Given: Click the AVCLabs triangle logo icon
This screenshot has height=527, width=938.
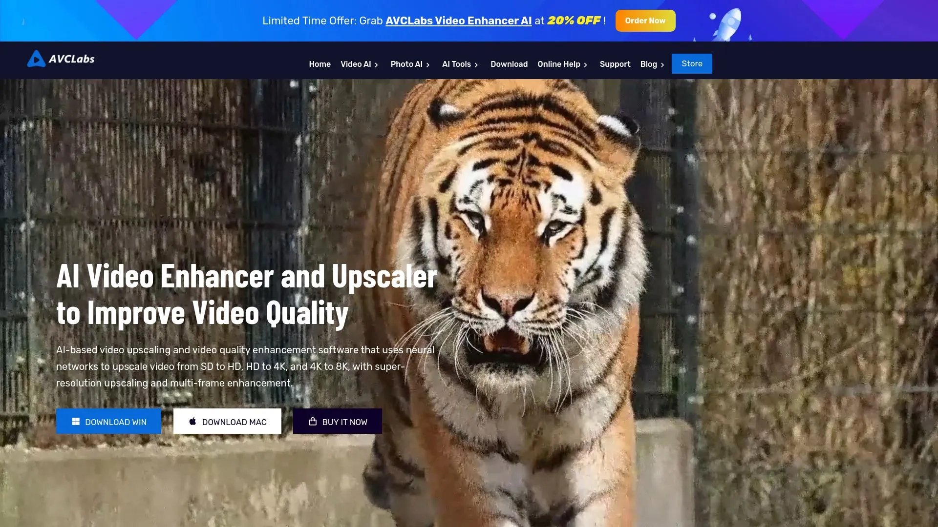Looking at the screenshot, I should tap(36, 59).
